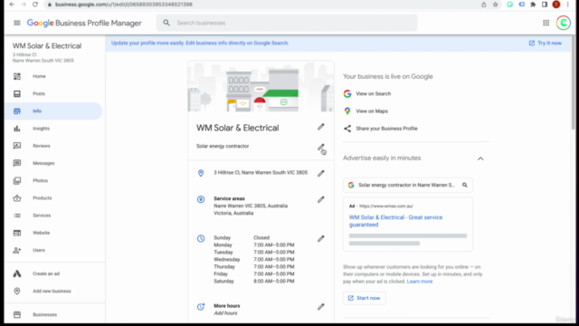This screenshot has width=579, height=326.
Task: Click Add hours text under More hours
Action: click(225, 313)
